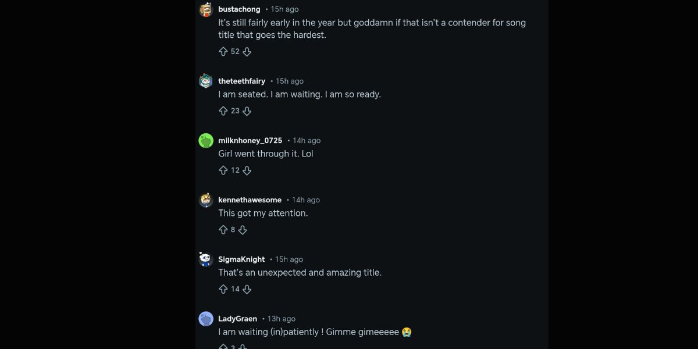Screen dimensions: 698x349
Task: Open theteethfairy's username link
Action: tap(241, 81)
